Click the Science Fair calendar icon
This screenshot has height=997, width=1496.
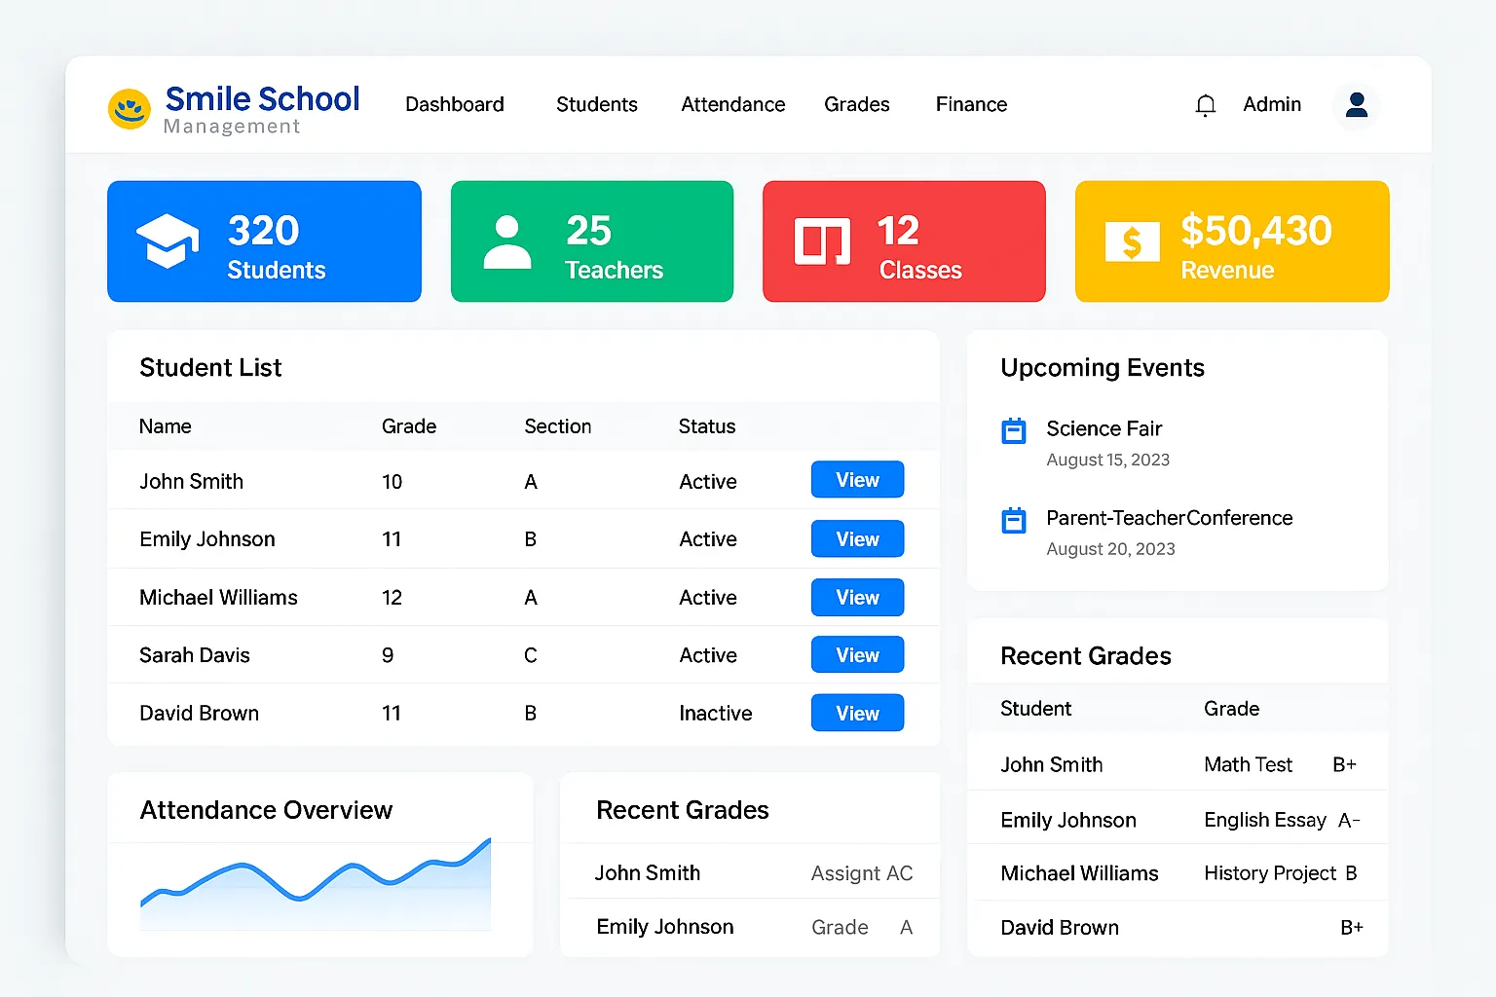coord(1014,430)
